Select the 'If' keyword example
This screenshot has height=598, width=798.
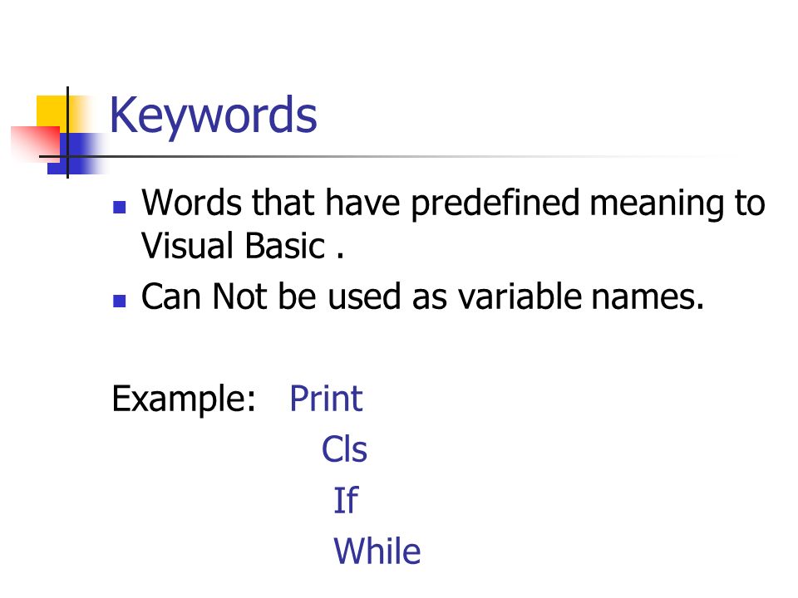pyautogui.click(x=346, y=500)
